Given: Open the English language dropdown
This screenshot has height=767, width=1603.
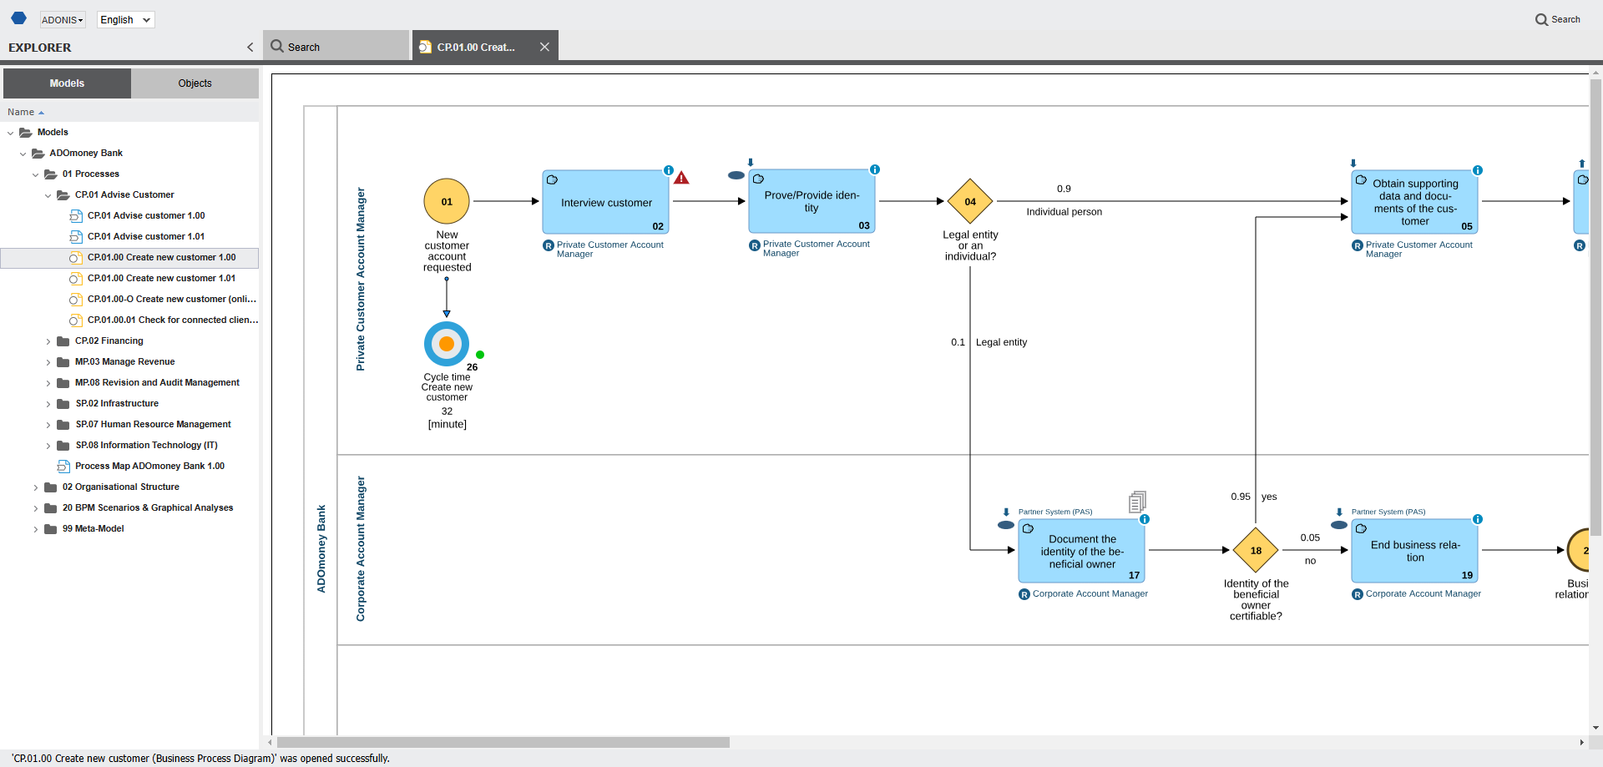Looking at the screenshot, I should (x=125, y=20).
